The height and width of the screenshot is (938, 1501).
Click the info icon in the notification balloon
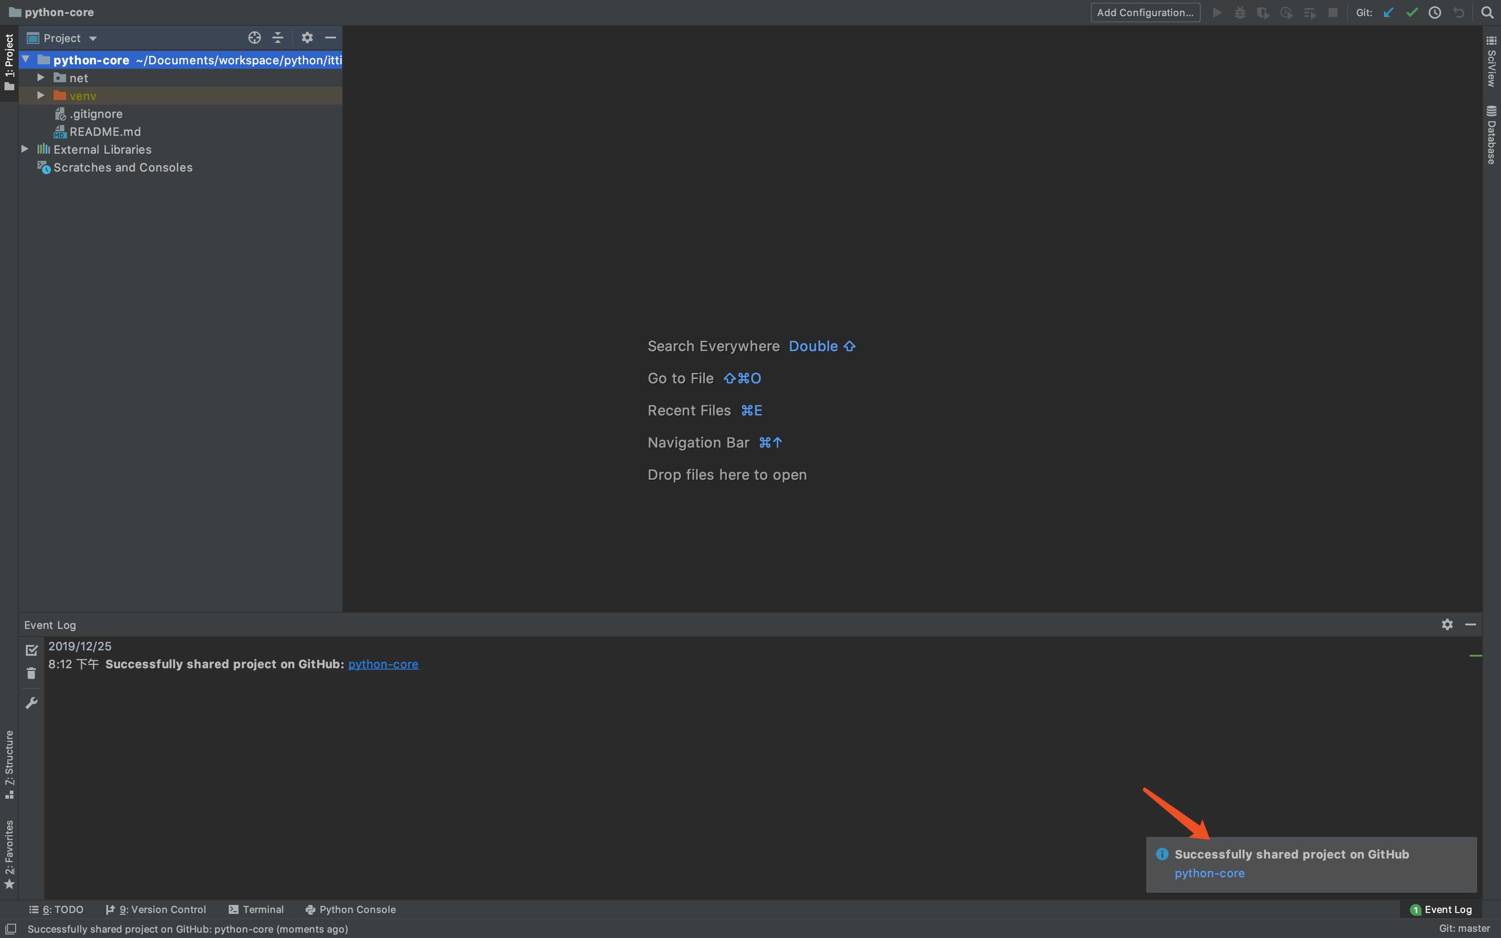[x=1162, y=854]
